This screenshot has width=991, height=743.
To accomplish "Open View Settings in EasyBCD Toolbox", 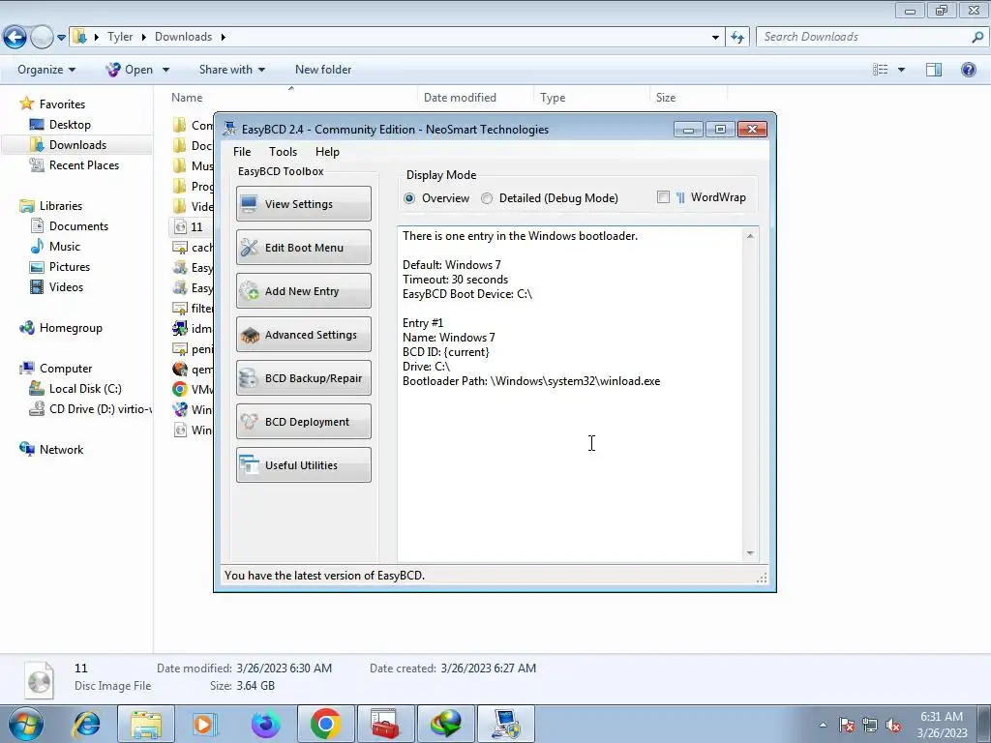I will click(x=303, y=203).
